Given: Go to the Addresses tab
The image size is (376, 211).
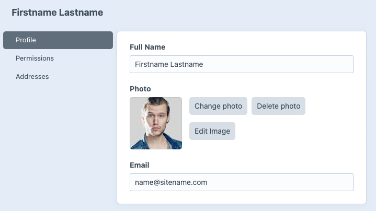Looking at the screenshot, I should coord(32,76).
